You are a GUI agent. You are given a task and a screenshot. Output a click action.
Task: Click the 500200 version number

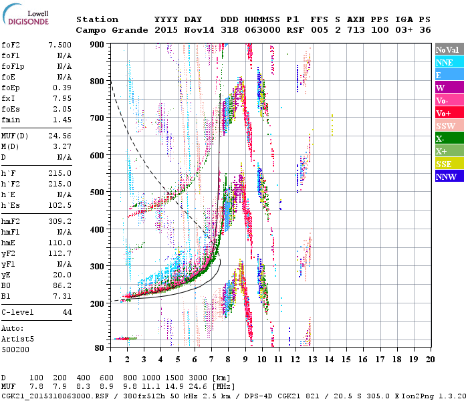click(15, 350)
